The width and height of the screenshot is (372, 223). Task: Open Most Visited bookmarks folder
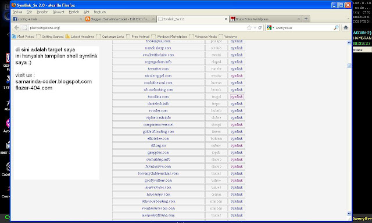point(23,37)
